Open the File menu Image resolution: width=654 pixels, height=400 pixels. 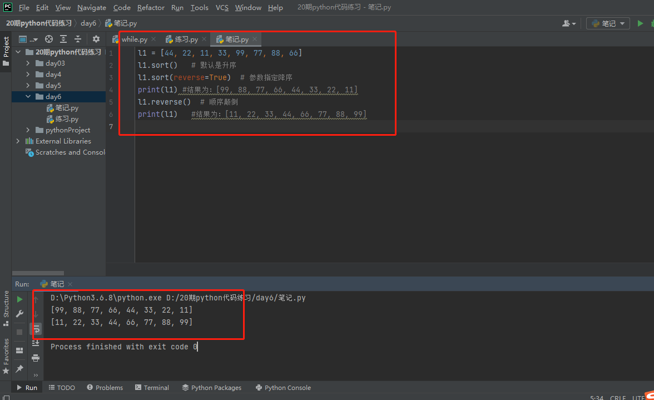pyautogui.click(x=24, y=7)
